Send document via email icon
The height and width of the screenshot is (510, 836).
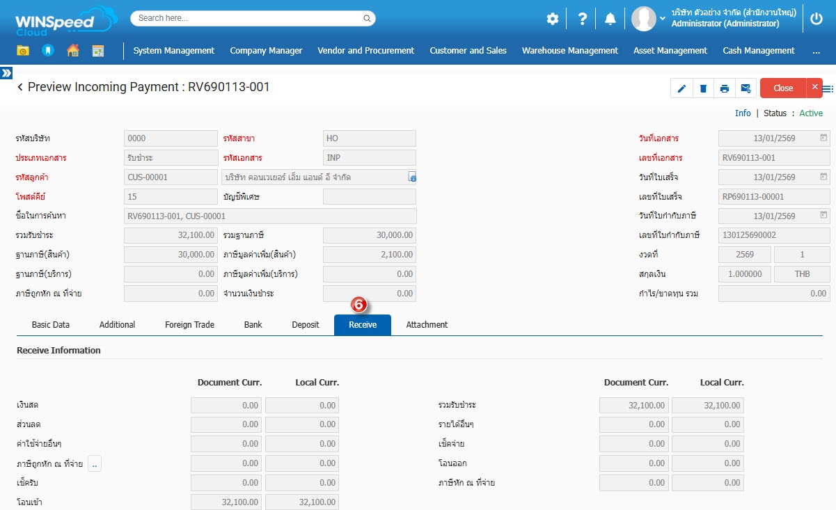(x=746, y=88)
